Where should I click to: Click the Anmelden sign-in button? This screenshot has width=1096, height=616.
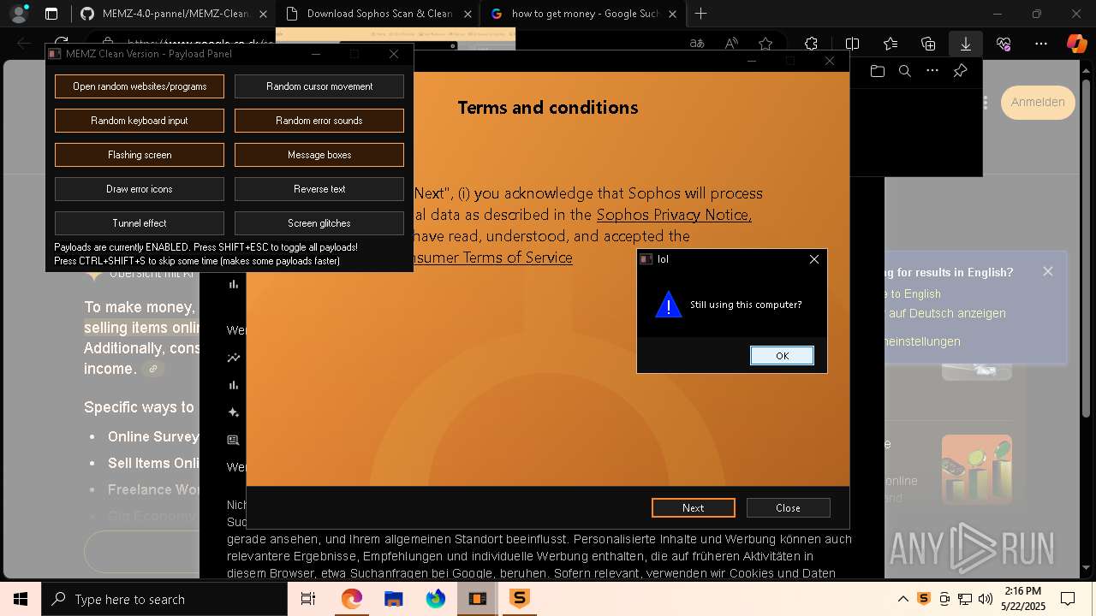click(x=1038, y=102)
